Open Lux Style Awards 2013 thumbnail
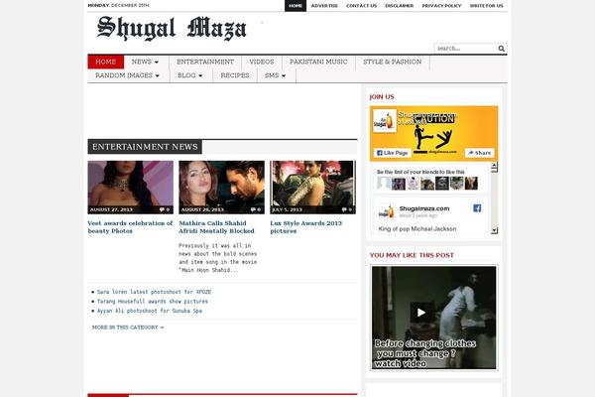 [x=312, y=188]
